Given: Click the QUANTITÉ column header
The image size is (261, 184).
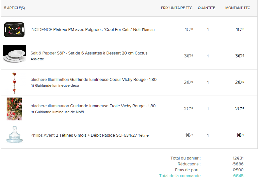Looking at the screenshot, I should [206, 8].
